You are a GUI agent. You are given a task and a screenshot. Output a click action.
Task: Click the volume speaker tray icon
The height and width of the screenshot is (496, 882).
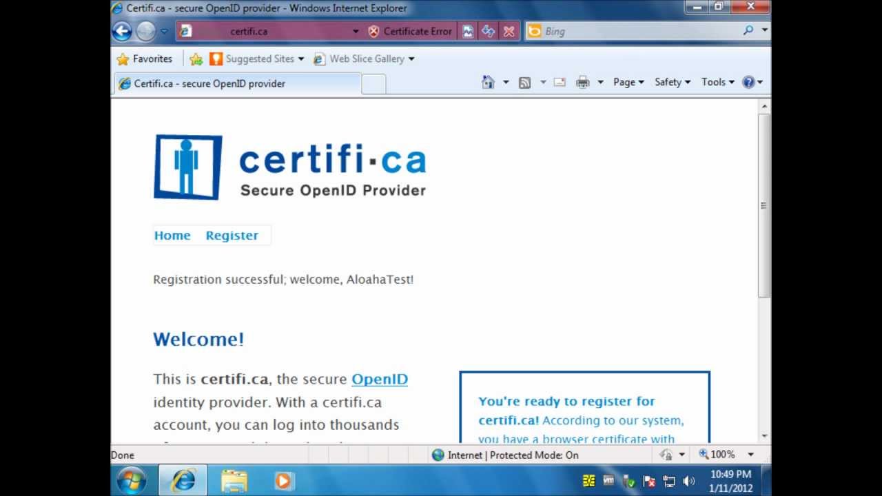[x=688, y=481]
